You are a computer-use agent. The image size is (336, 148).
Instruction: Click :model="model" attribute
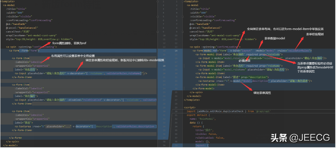(265, 51)
